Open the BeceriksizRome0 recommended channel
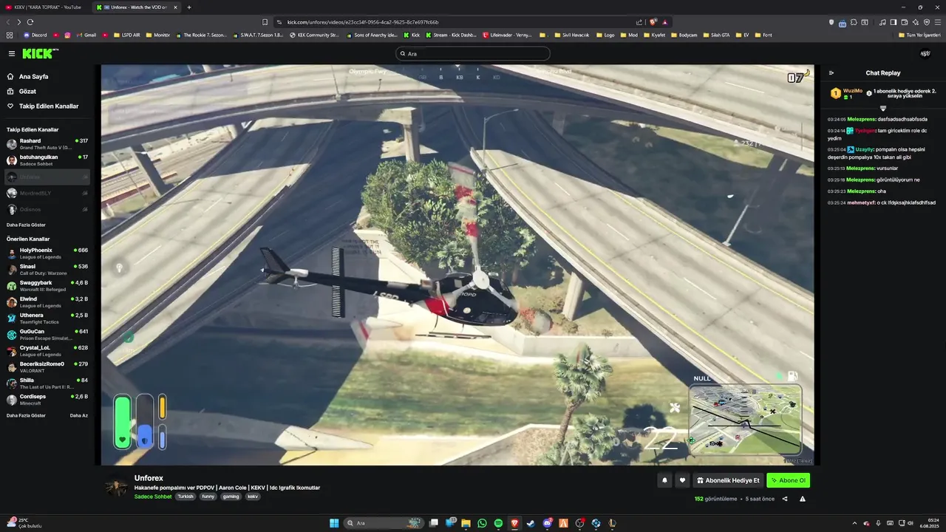946x532 pixels. click(47, 366)
